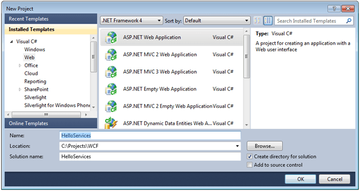Image resolution: width=360 pixels, height=191 pixels.
Task: Select the ASP.NET MVC 3 Web Application text
Action: tap(160, 72)
